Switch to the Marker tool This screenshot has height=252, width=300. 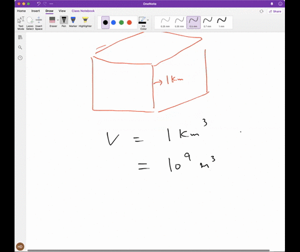(x=73, y=22)
